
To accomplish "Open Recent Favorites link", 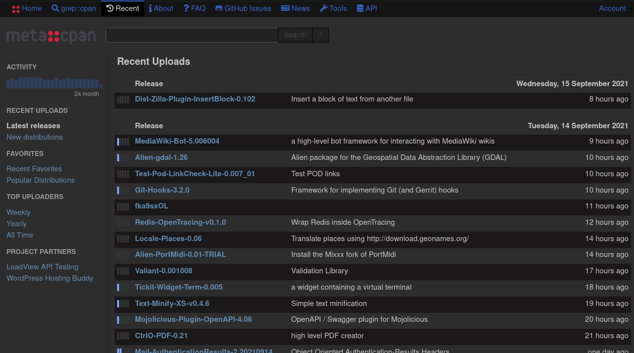I will (x=34, y=169).
